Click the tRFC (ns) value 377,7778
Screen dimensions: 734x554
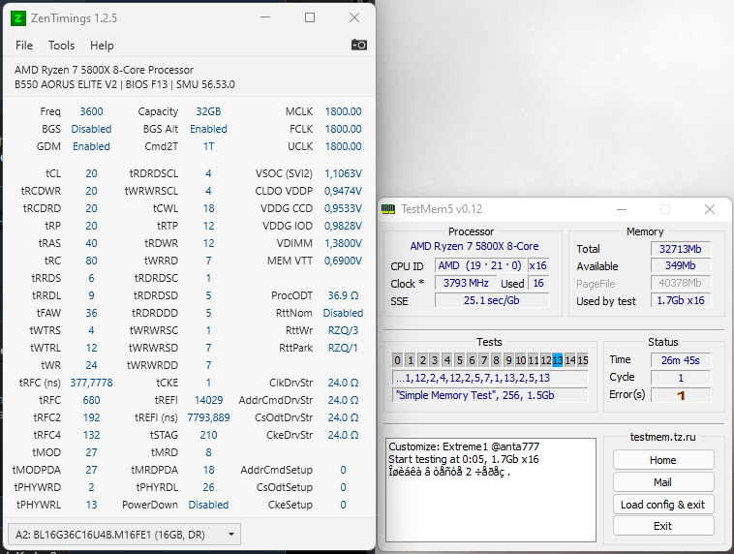(x=91, y=383)
